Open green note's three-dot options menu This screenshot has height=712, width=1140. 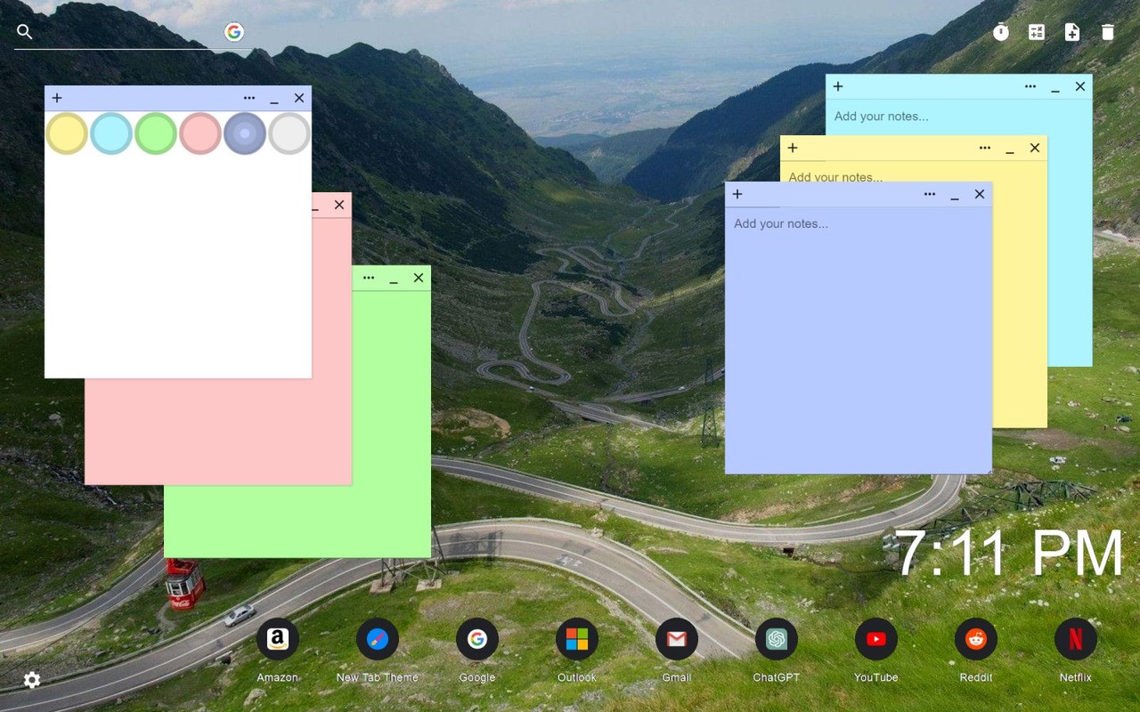click(369, 278)
